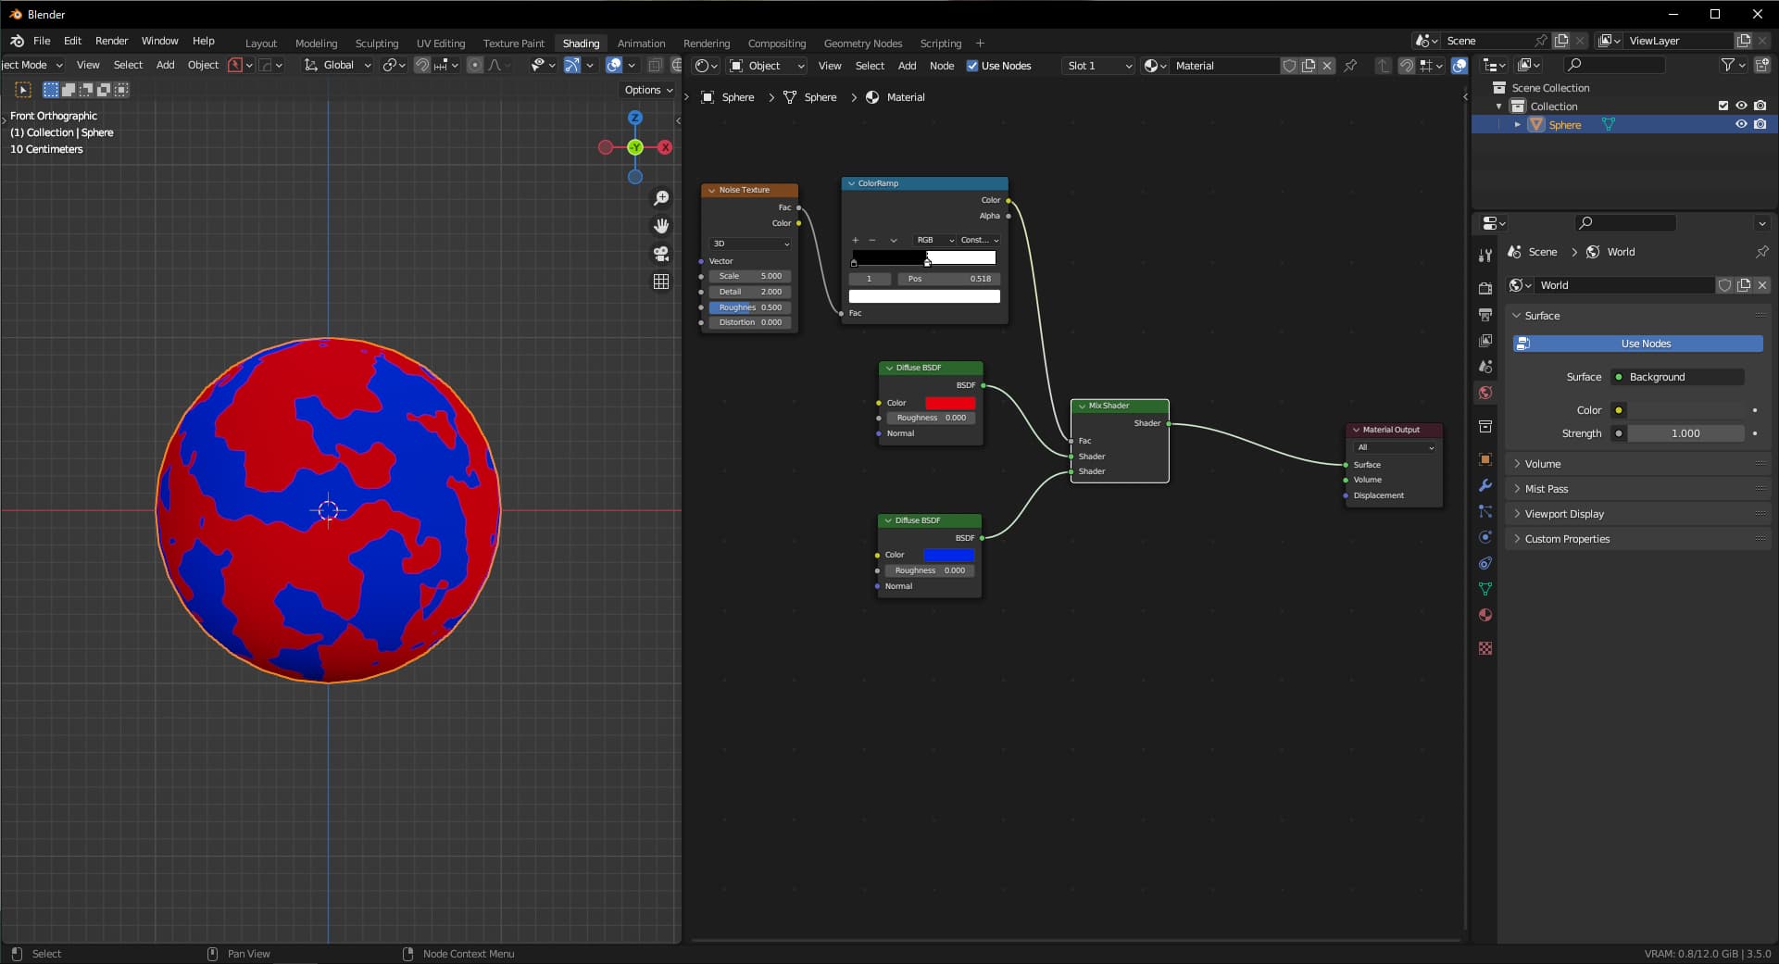Click the blue Diffuse BSDF color swatch
The height and width of the screenshot is (964, 1779).
[x=948, y=555]
